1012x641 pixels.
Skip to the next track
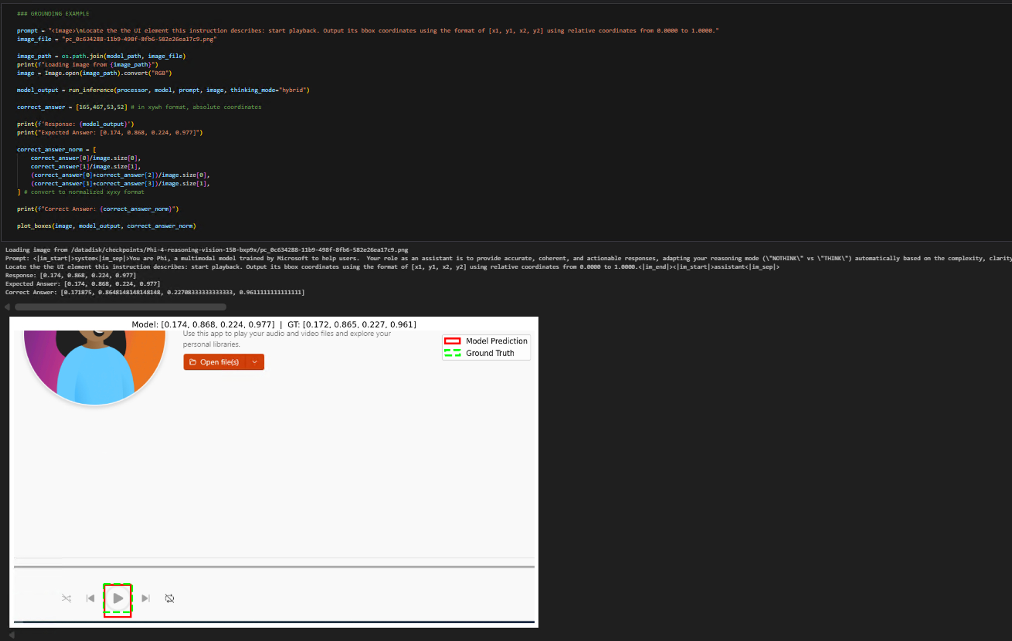pos(145,598)
